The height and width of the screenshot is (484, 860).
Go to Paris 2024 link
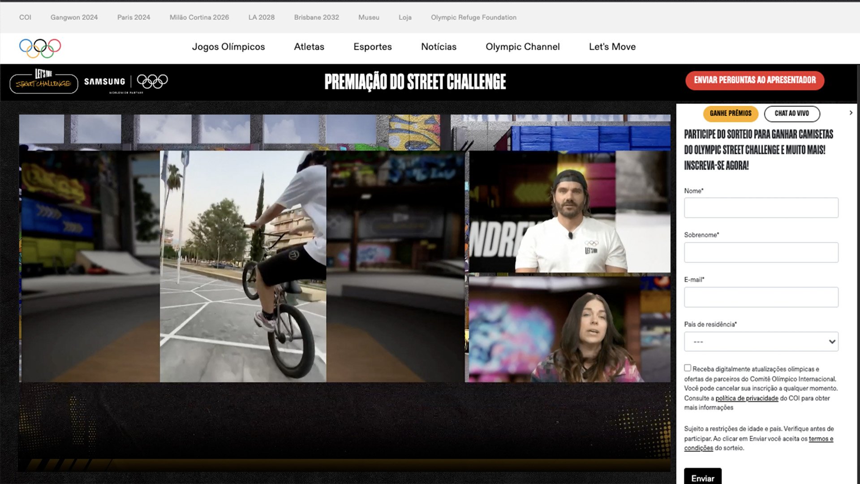pyautogui.click(x=133, y=17)
